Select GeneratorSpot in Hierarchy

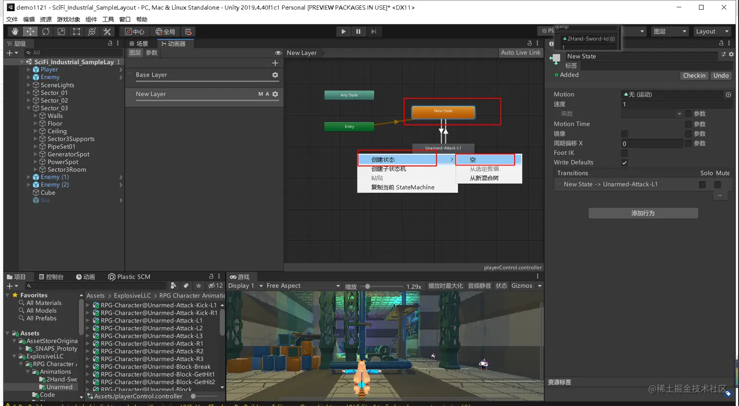click(68, 154)
